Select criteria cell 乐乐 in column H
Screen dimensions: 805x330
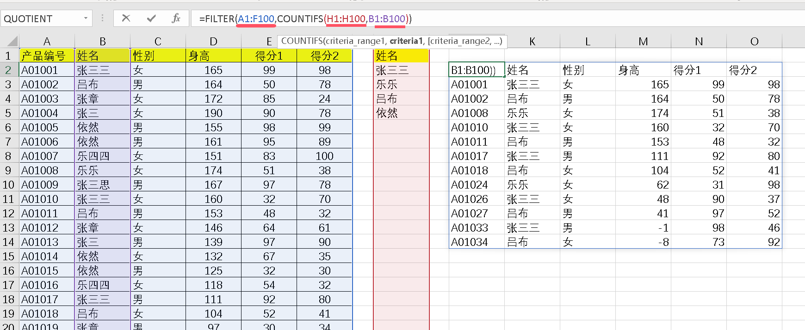[401, 84]
